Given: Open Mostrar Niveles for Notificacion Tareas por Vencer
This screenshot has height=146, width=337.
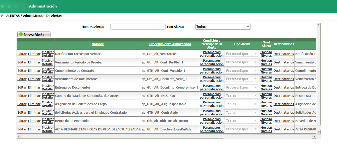Looking at the screenshot, I should click(266, 54).
